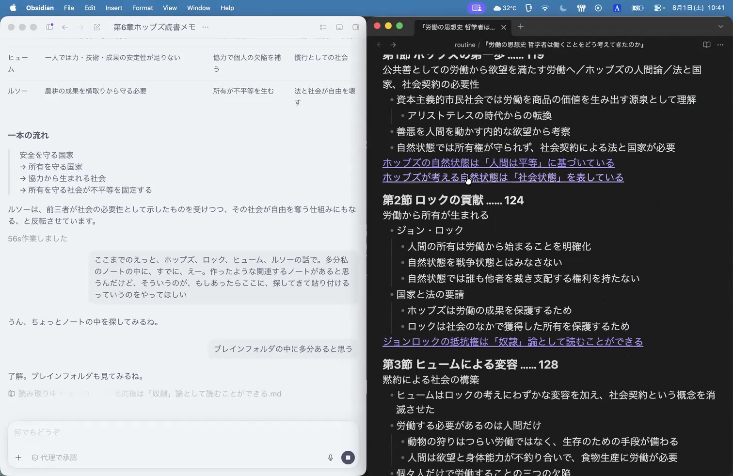Click the 読み取り中 file reading status row

144,394
